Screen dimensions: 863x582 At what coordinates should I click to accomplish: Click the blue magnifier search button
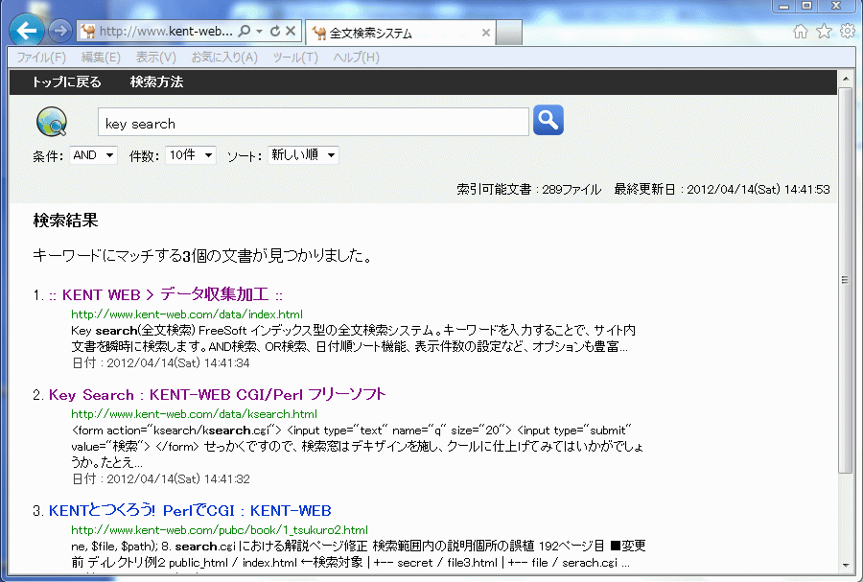(x=548, y=120)
